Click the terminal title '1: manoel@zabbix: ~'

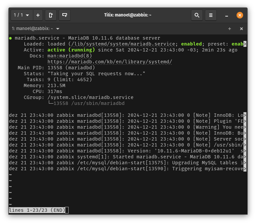pyautogui.click(x=32, y=29)
